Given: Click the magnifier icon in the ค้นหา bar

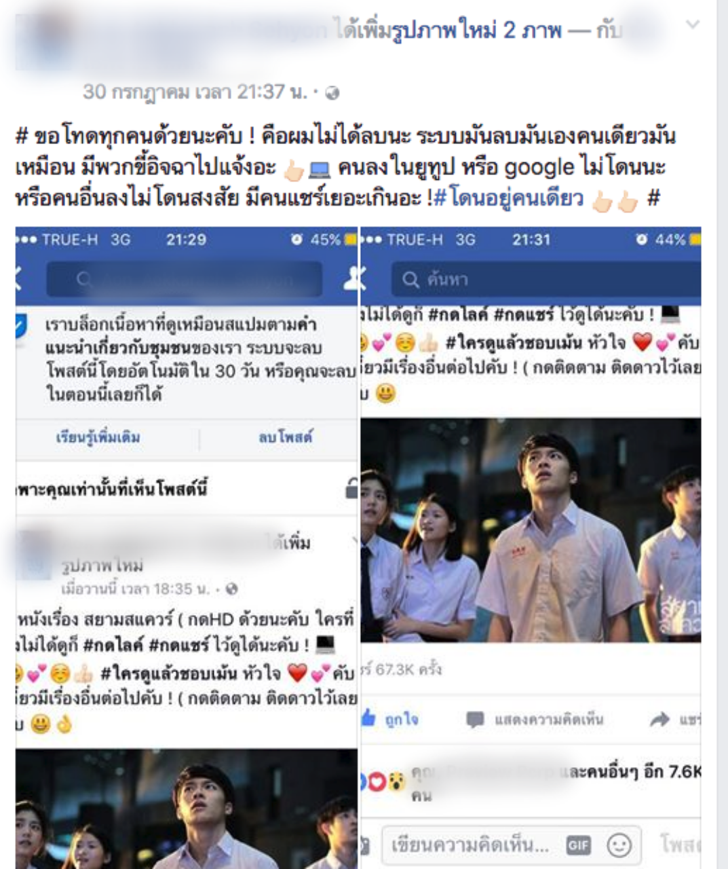Looking at the screenshot, I should click(x=410, y=279).
